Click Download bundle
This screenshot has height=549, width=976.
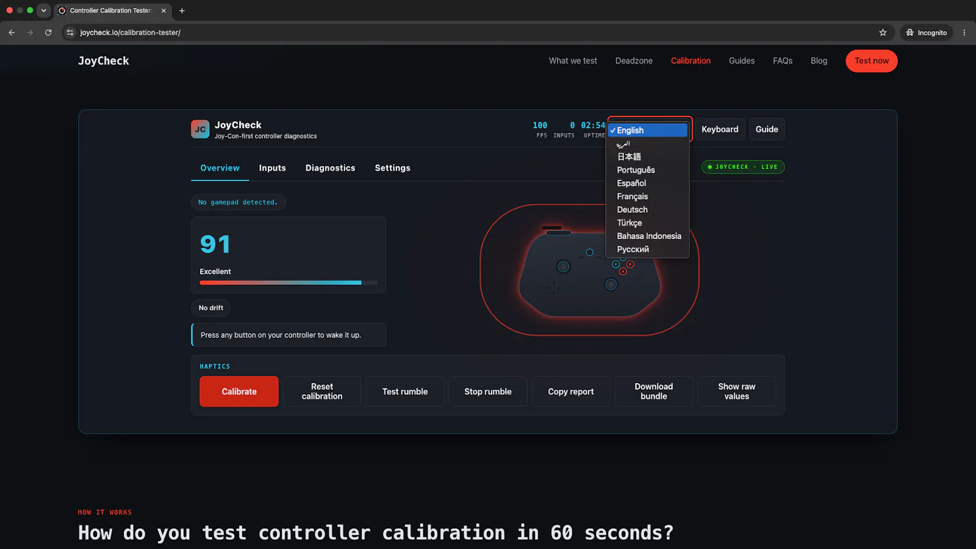654,392
